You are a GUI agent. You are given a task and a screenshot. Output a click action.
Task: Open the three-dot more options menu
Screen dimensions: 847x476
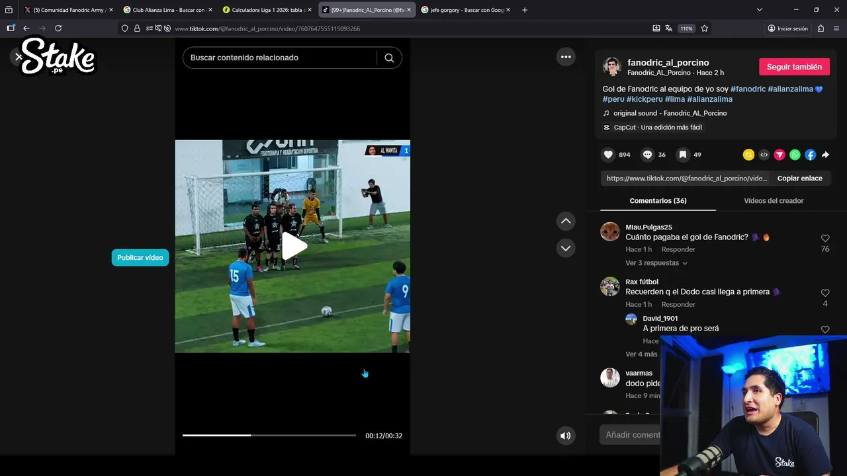pos(566,57)
